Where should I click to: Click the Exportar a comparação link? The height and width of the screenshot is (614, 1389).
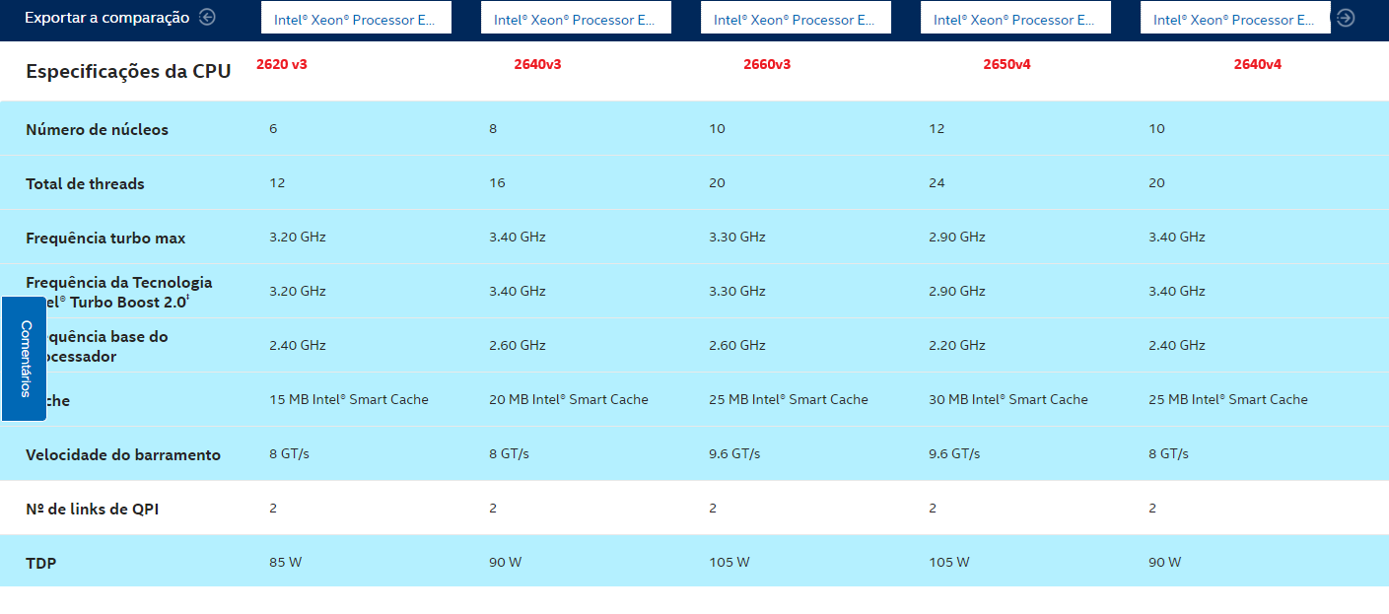click(106, 17)
